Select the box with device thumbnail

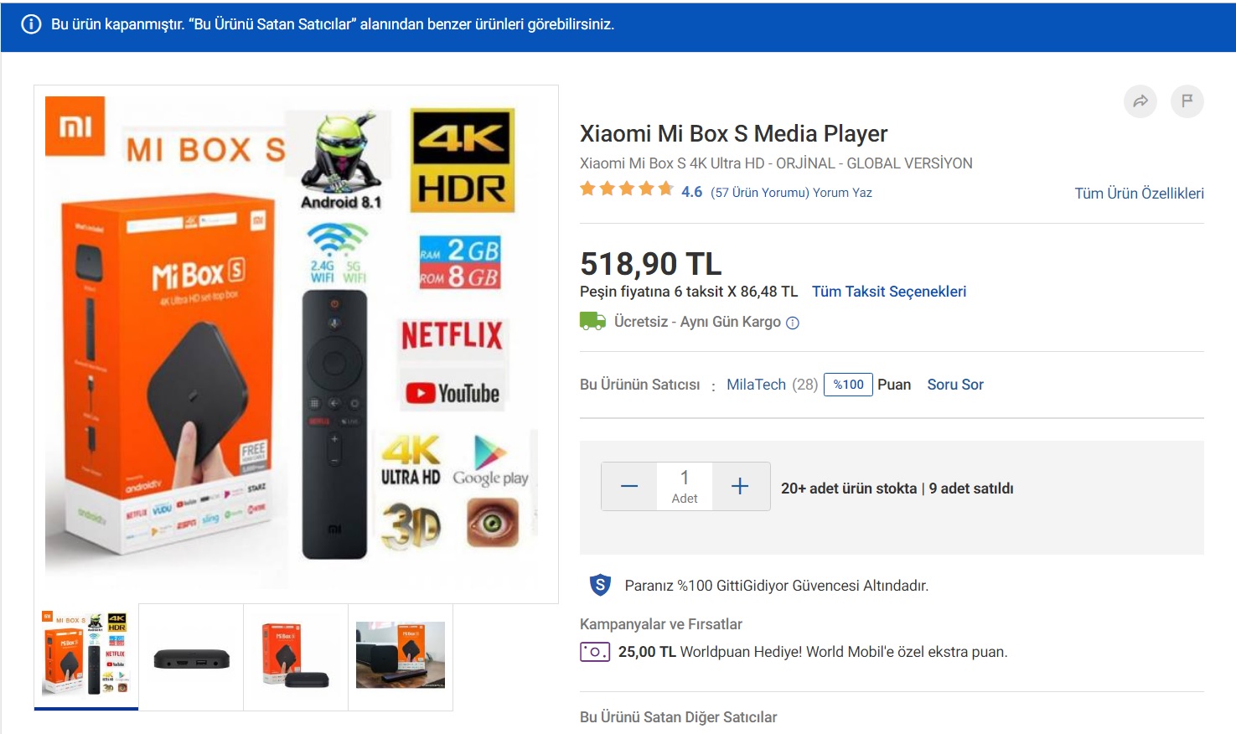click(296, 656)
